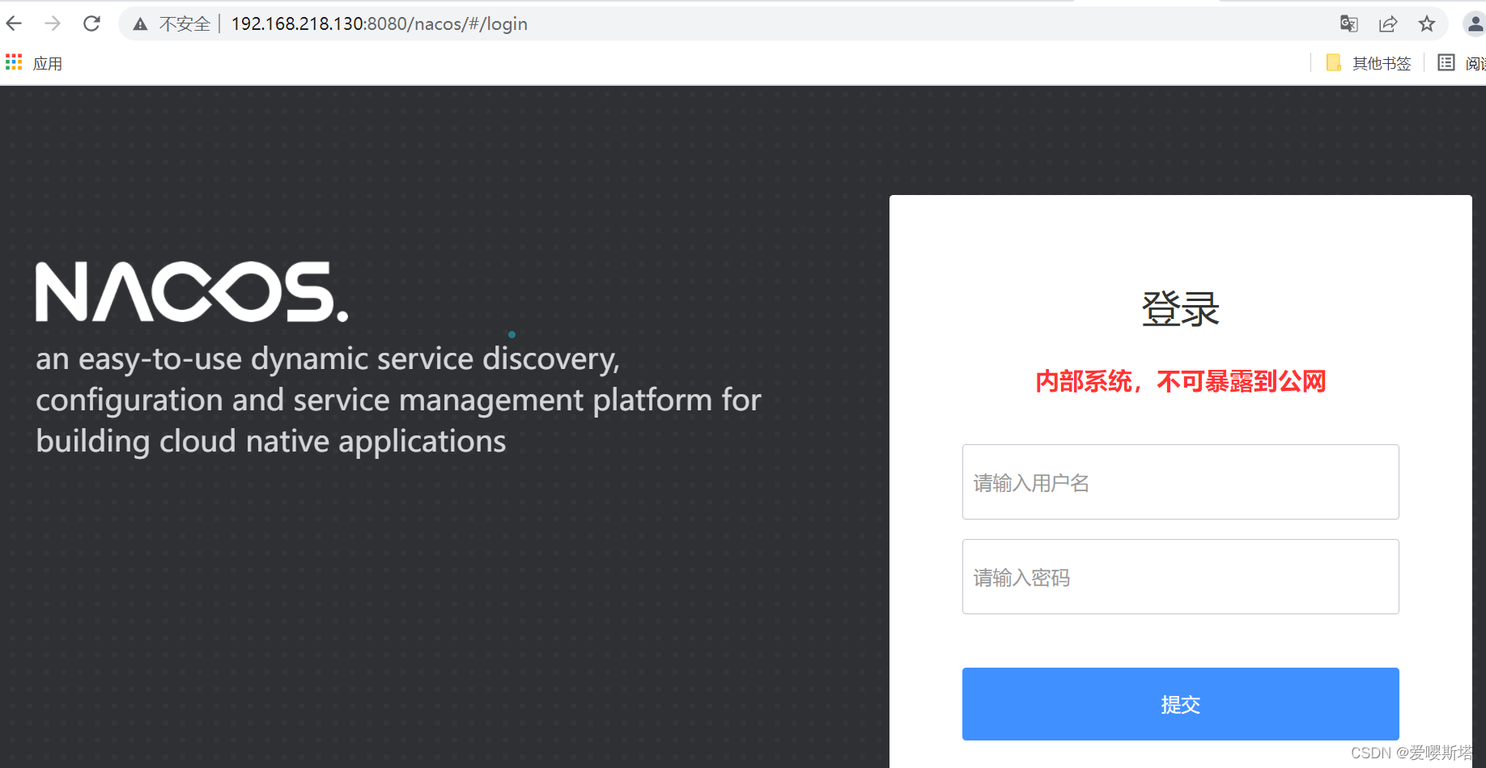The image size is (1486, 768).
Task: Go back with the browser back arrow
Action: [x=14, y=23]
